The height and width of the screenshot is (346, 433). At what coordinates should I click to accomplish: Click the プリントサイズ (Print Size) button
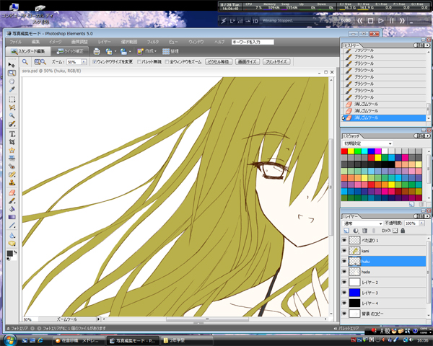tap(276, 62)
